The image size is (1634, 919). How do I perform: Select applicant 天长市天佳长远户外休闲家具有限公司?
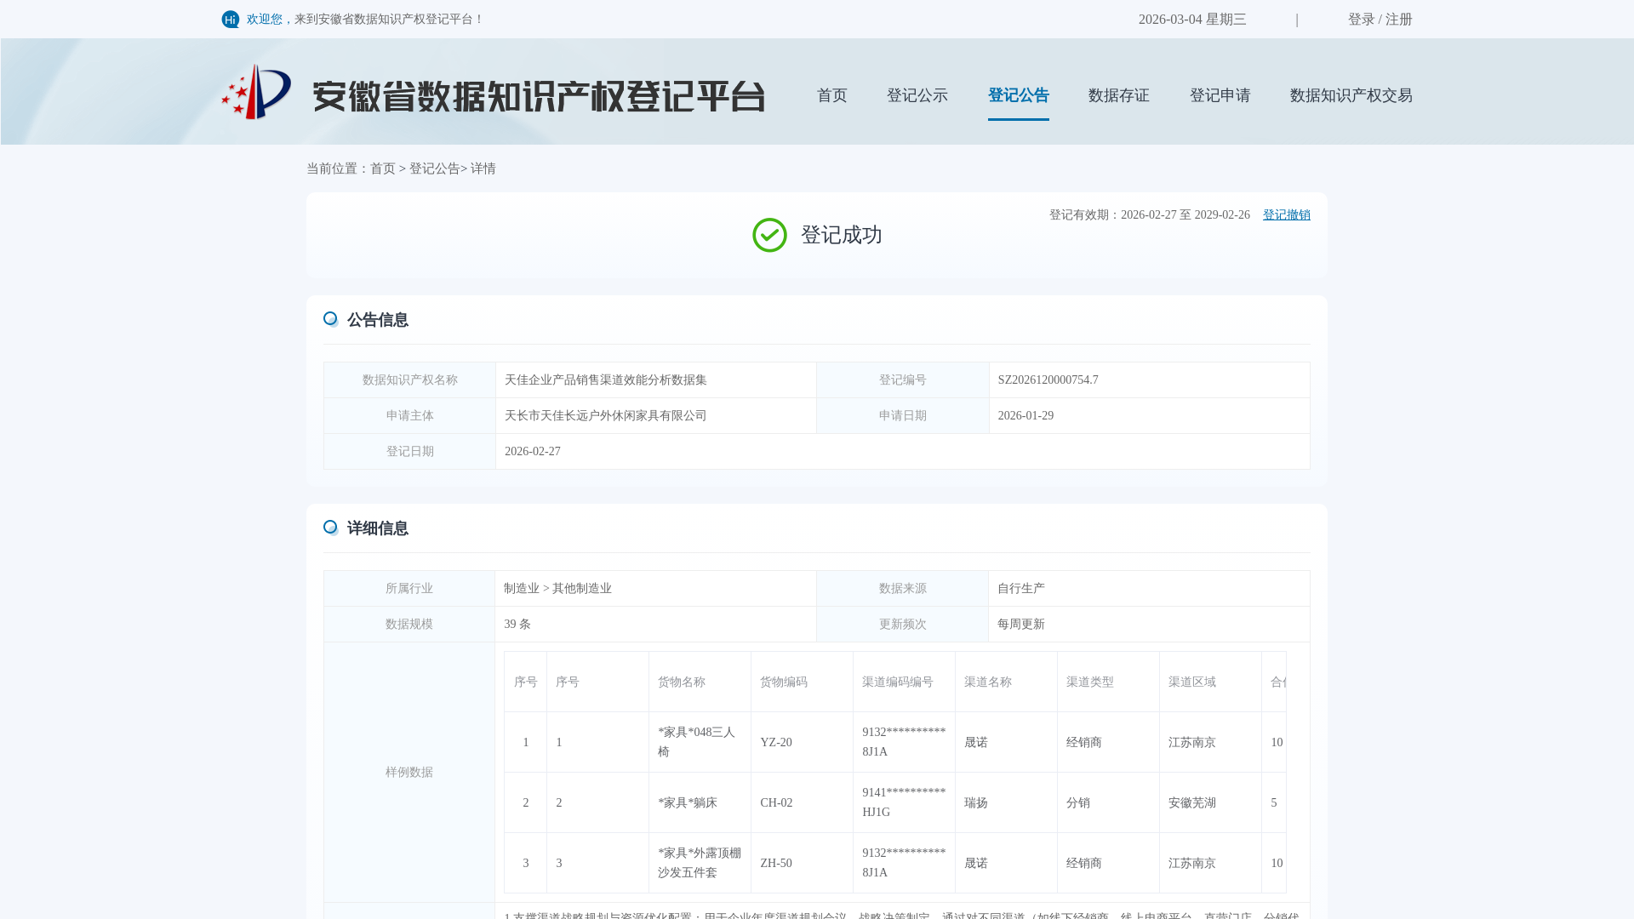pos(606,416)
